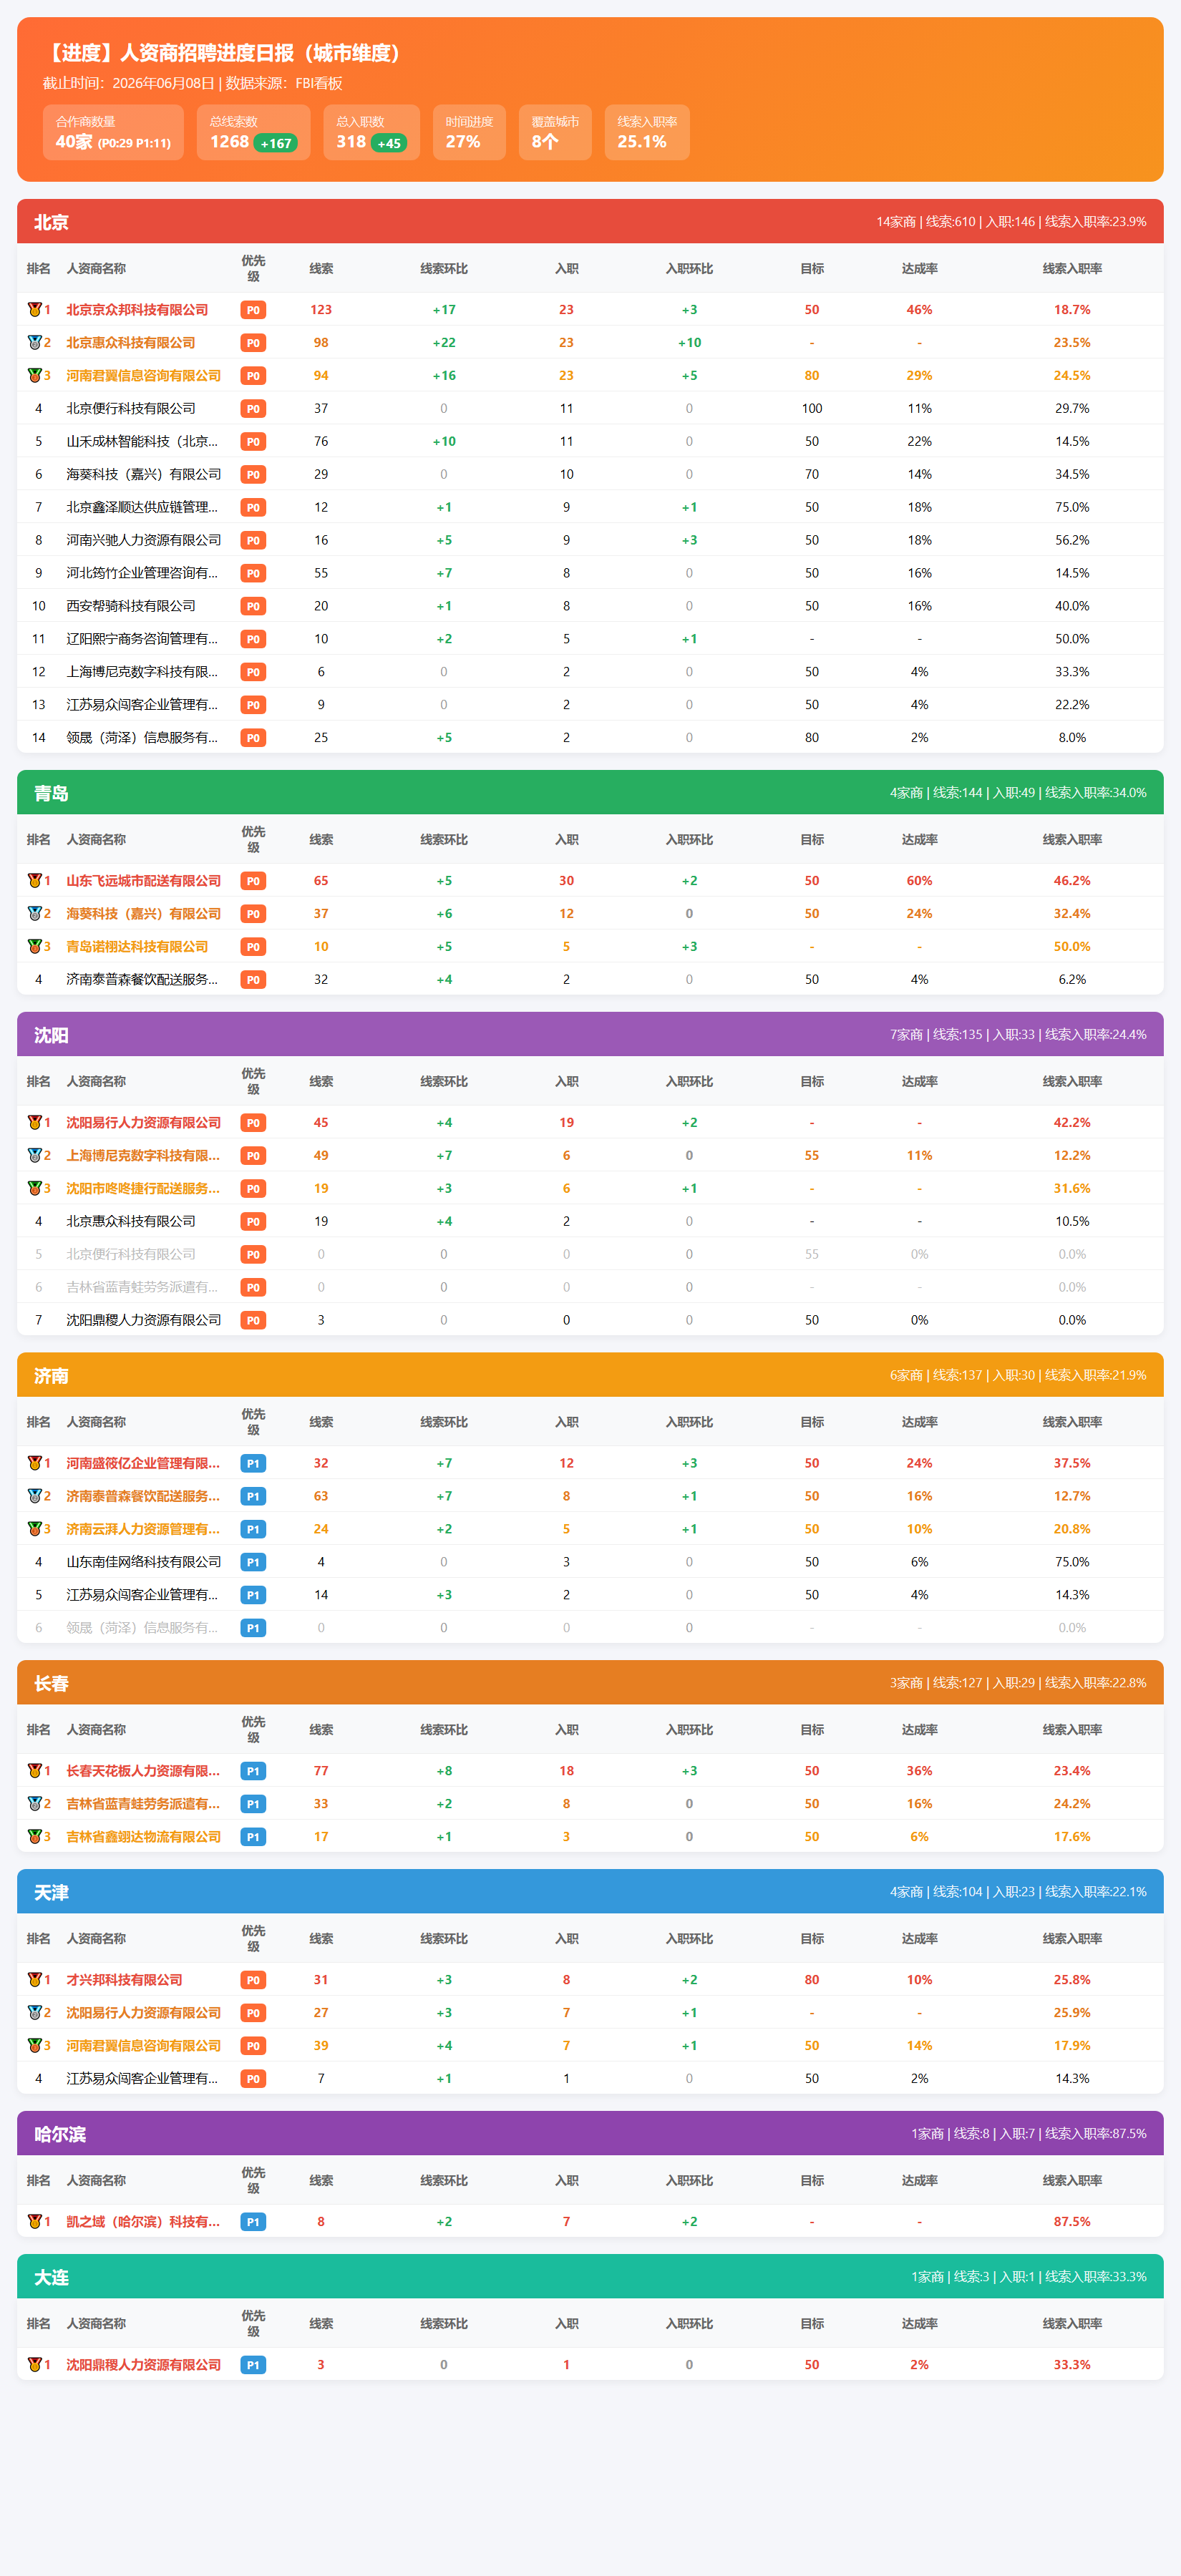Click the 截止时间 2026年06月08日 subtitle
The image size is (1181, 2576).
point(129,84)
